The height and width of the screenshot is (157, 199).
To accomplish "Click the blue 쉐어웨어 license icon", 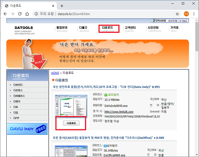I will (x=105, y=146).
